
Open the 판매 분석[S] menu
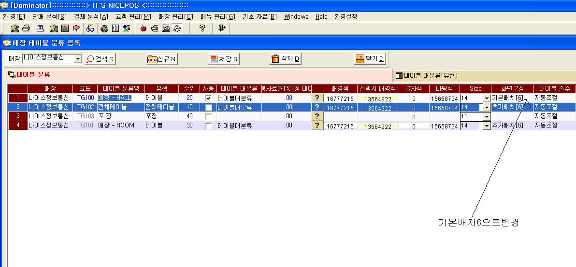(x=50, y=17)
